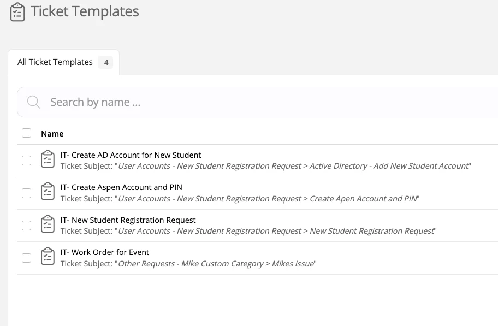Select checkbox for IT- Create Aspen Account and PIN
The image size is (498, 326).
pyautogui.click(x=26, y=193)
